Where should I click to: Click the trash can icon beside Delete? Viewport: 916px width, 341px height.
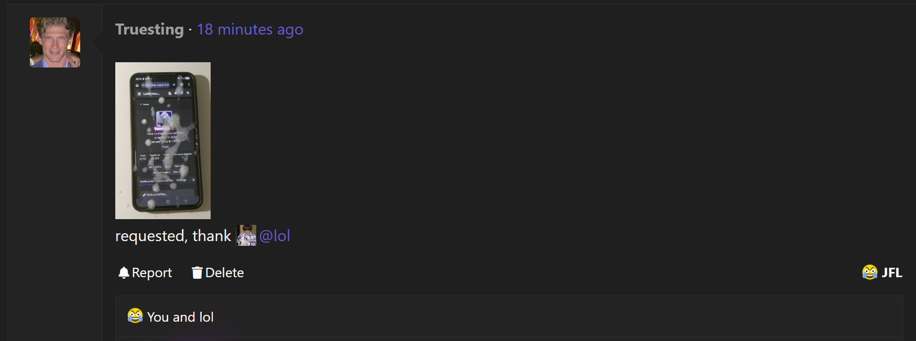coord(197,272)
